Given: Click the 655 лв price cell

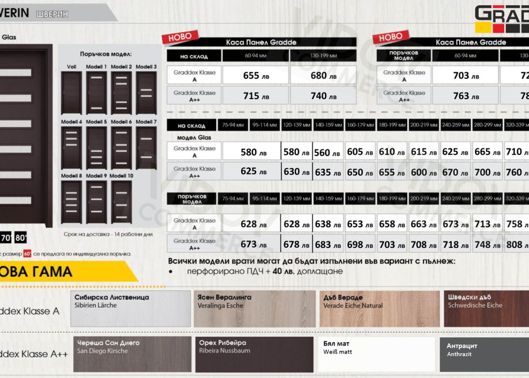Looking at the screenshot, I should [x=256, y=75].
